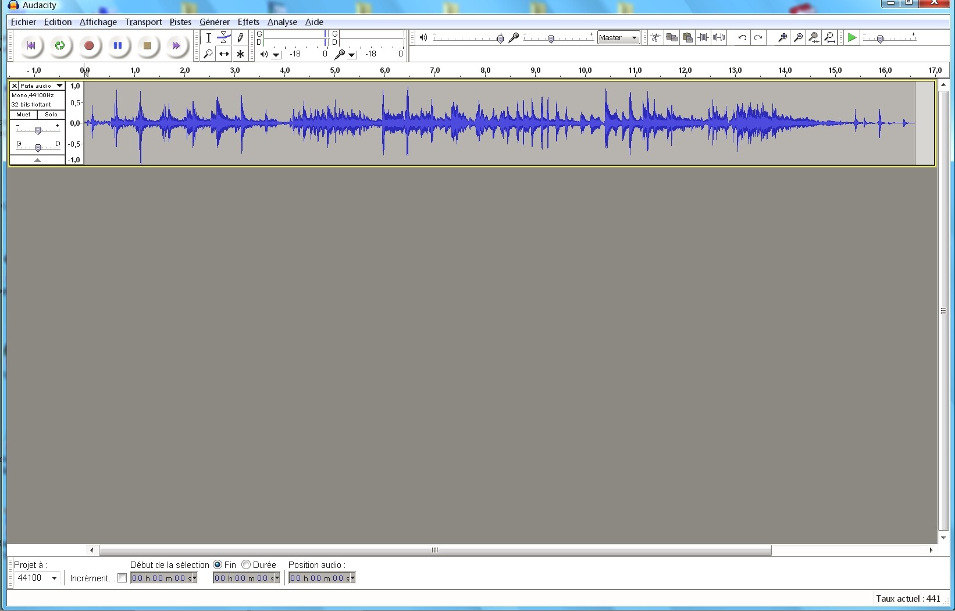Select the Envelope tool
The image size is (955, 611).
tap(224, 38)
